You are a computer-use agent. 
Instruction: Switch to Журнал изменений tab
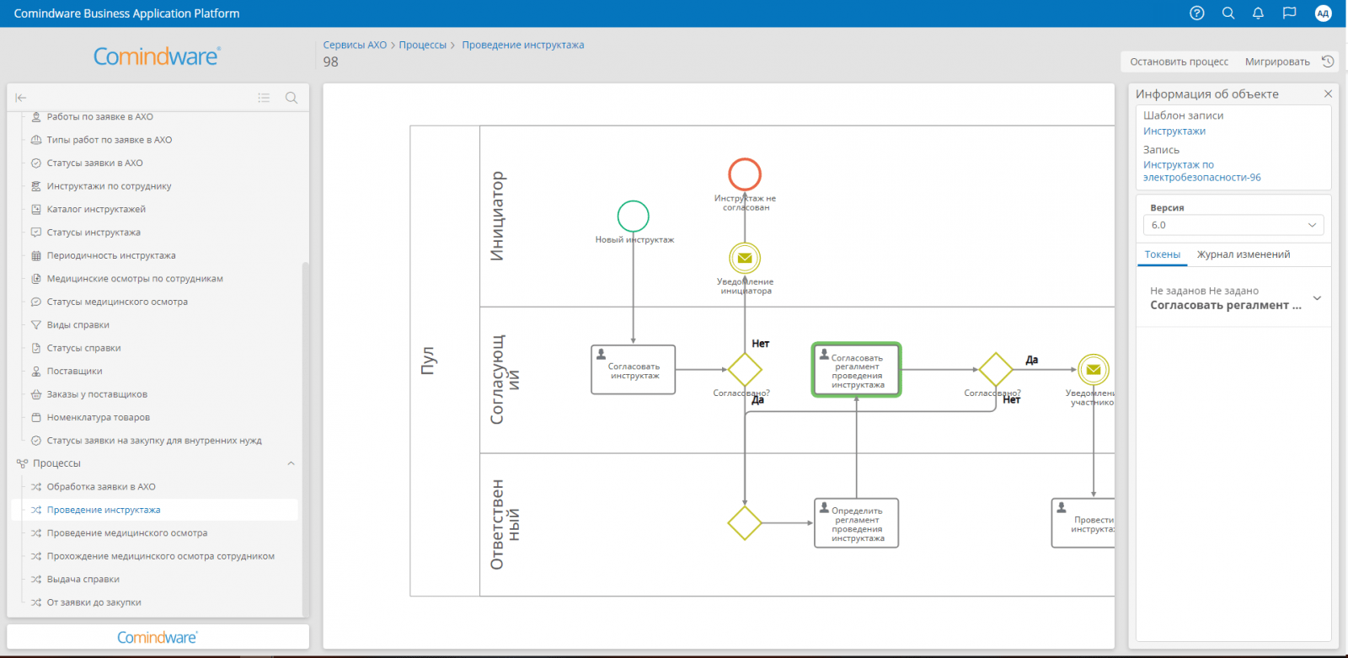coord(1243,254)
